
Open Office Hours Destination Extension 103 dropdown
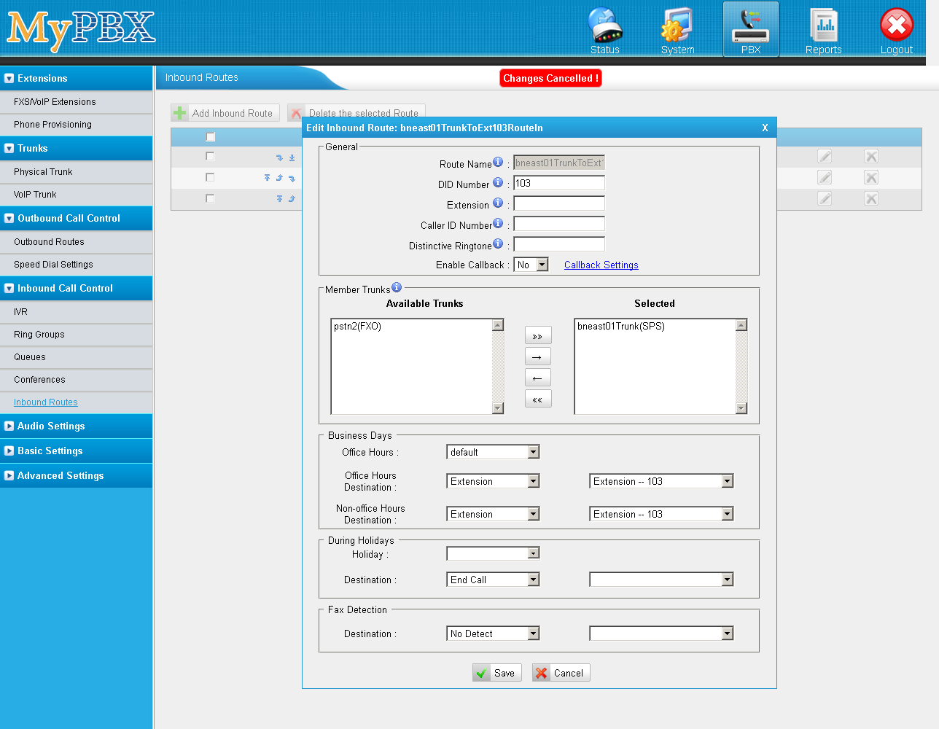click(661, 481)
